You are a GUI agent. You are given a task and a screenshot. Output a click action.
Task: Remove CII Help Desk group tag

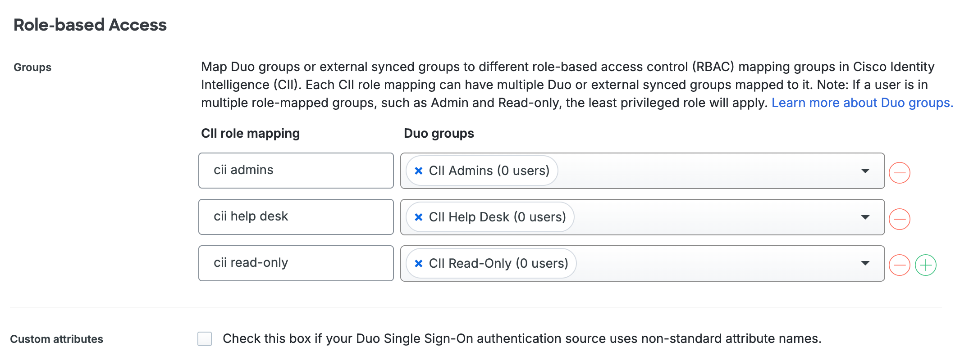[x=419, y=217]
